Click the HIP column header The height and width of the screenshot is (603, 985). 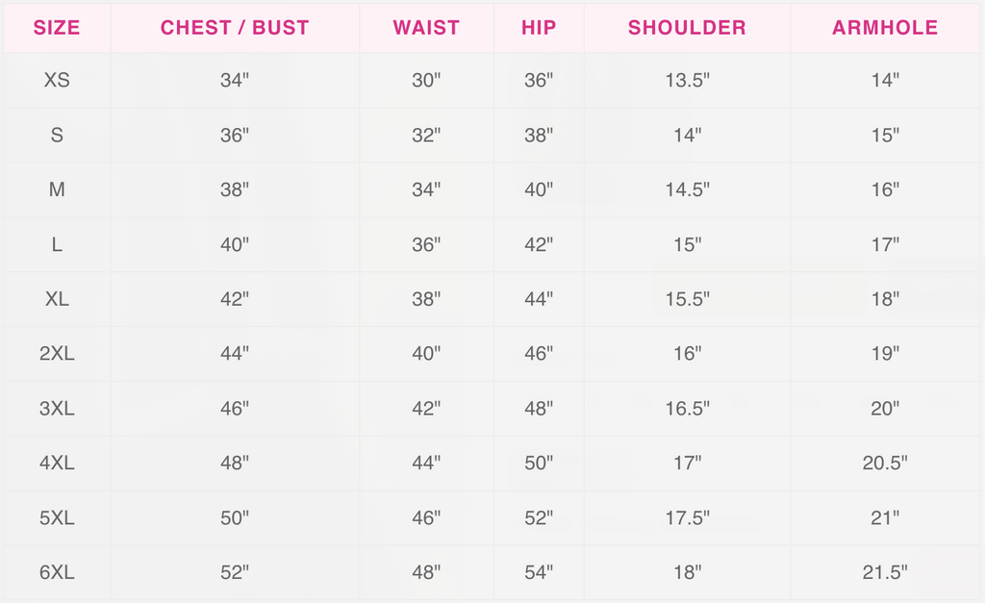tap(539, 28)
